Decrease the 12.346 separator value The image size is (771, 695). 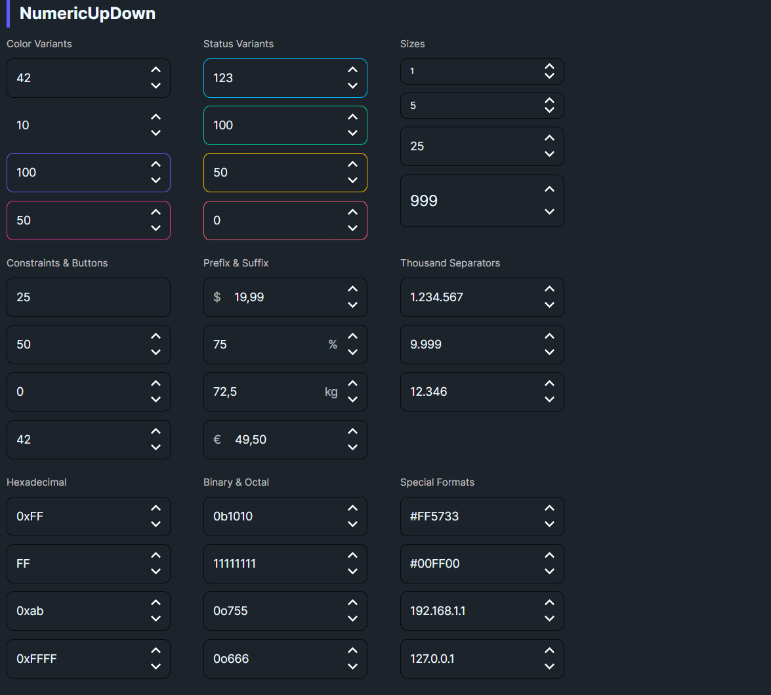point(549,400)
